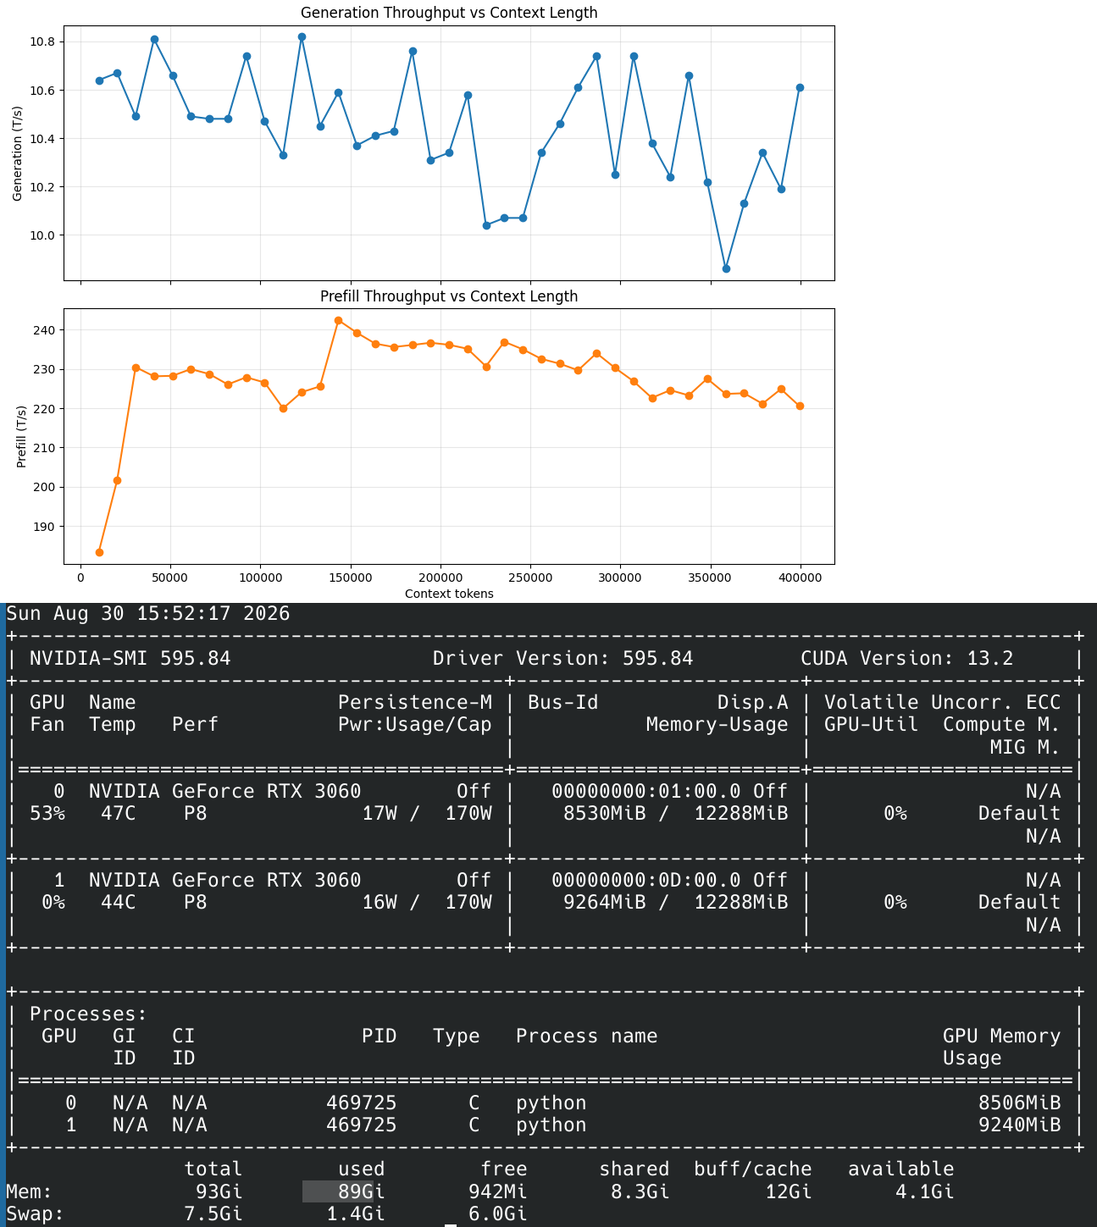The height and width of the screenshot is (1227, 1097).
Task: Click the "MIG M." header
Action: pyautogui.click(x=1026, y=748)
